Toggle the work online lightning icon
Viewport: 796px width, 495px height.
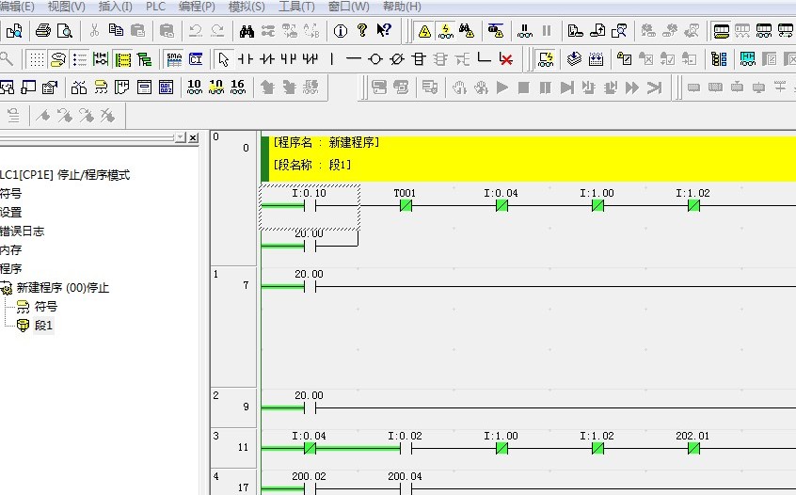[424, 31]
